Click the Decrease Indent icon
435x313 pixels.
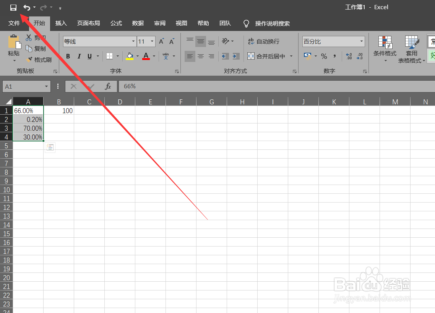point(225,56)
